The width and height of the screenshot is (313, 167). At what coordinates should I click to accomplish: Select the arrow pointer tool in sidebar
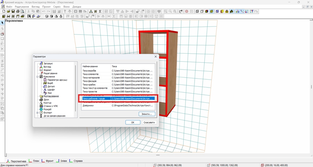point(2,23)
